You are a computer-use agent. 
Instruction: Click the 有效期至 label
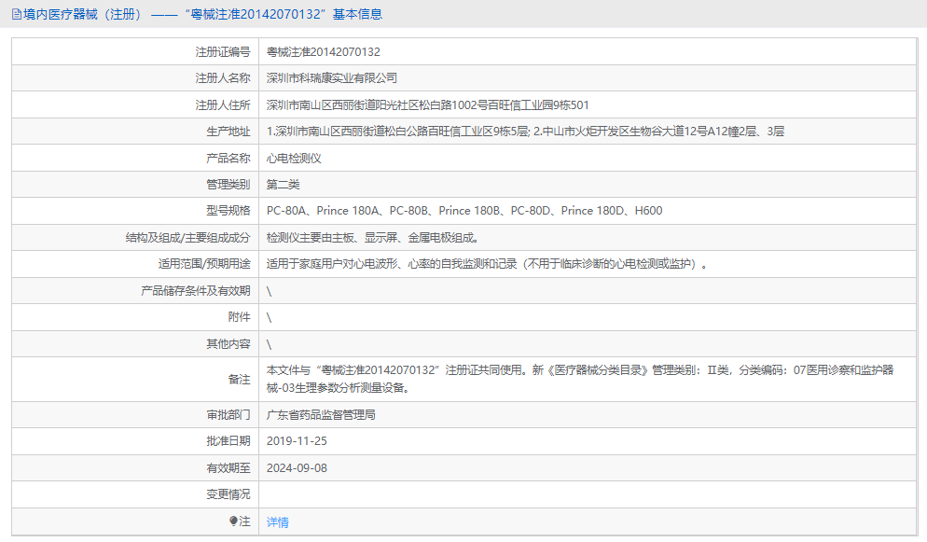228,468
